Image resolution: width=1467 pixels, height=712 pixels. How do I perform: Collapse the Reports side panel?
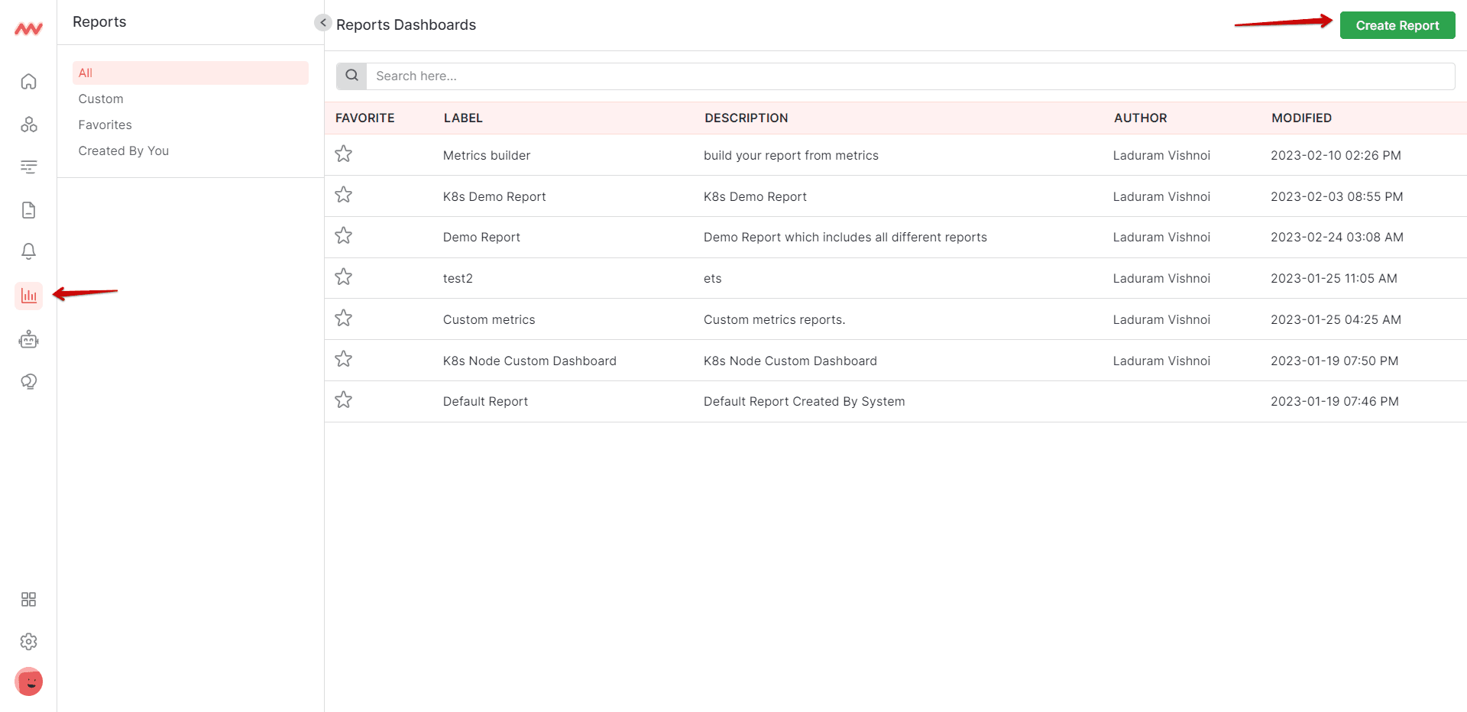point(322,22)
